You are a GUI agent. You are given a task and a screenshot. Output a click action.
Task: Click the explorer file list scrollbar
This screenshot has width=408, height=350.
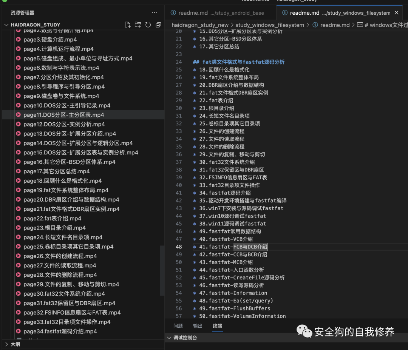162,270
